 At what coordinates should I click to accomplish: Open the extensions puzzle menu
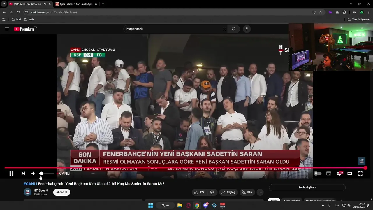344,12
